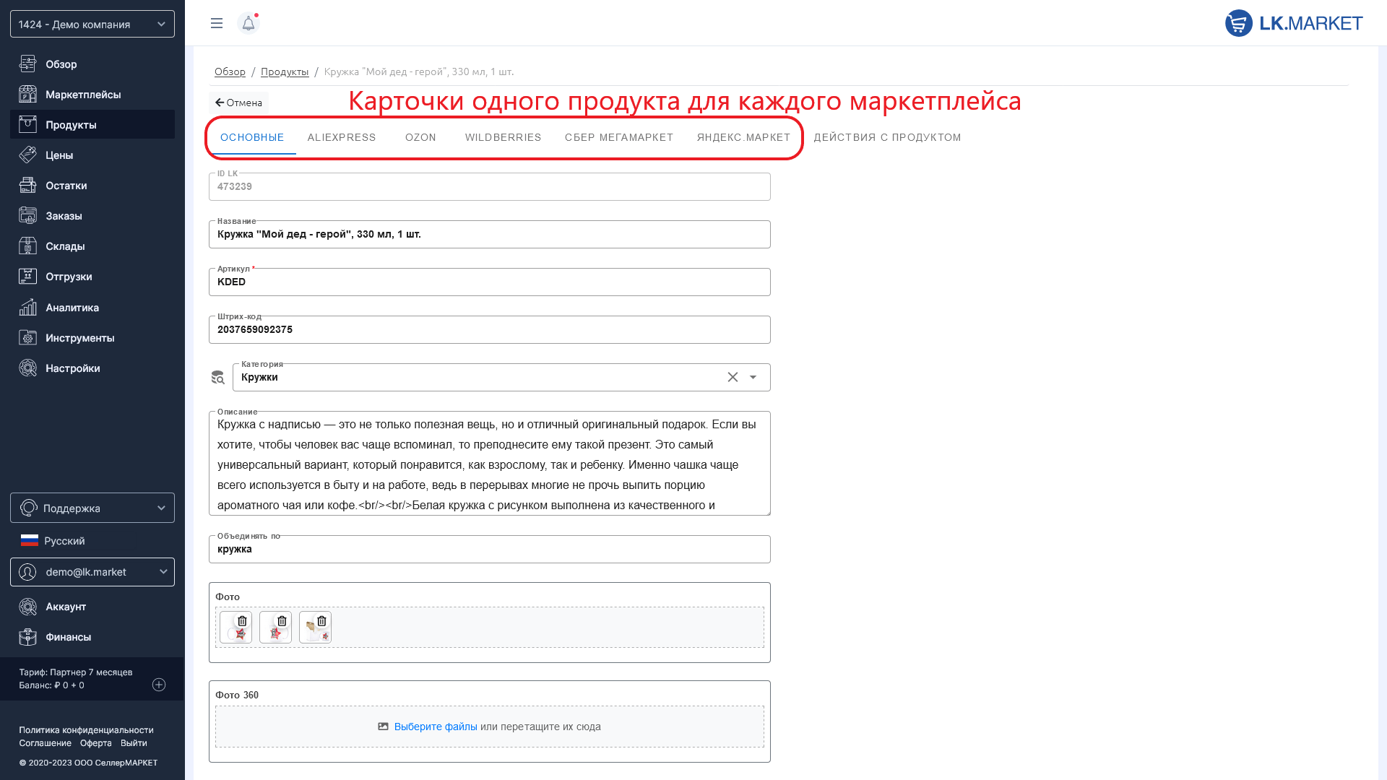The height and width of the screenshot is (780, 1387).
Task: Click the plus icon to top up balance
Action: [x=159, y=685]
